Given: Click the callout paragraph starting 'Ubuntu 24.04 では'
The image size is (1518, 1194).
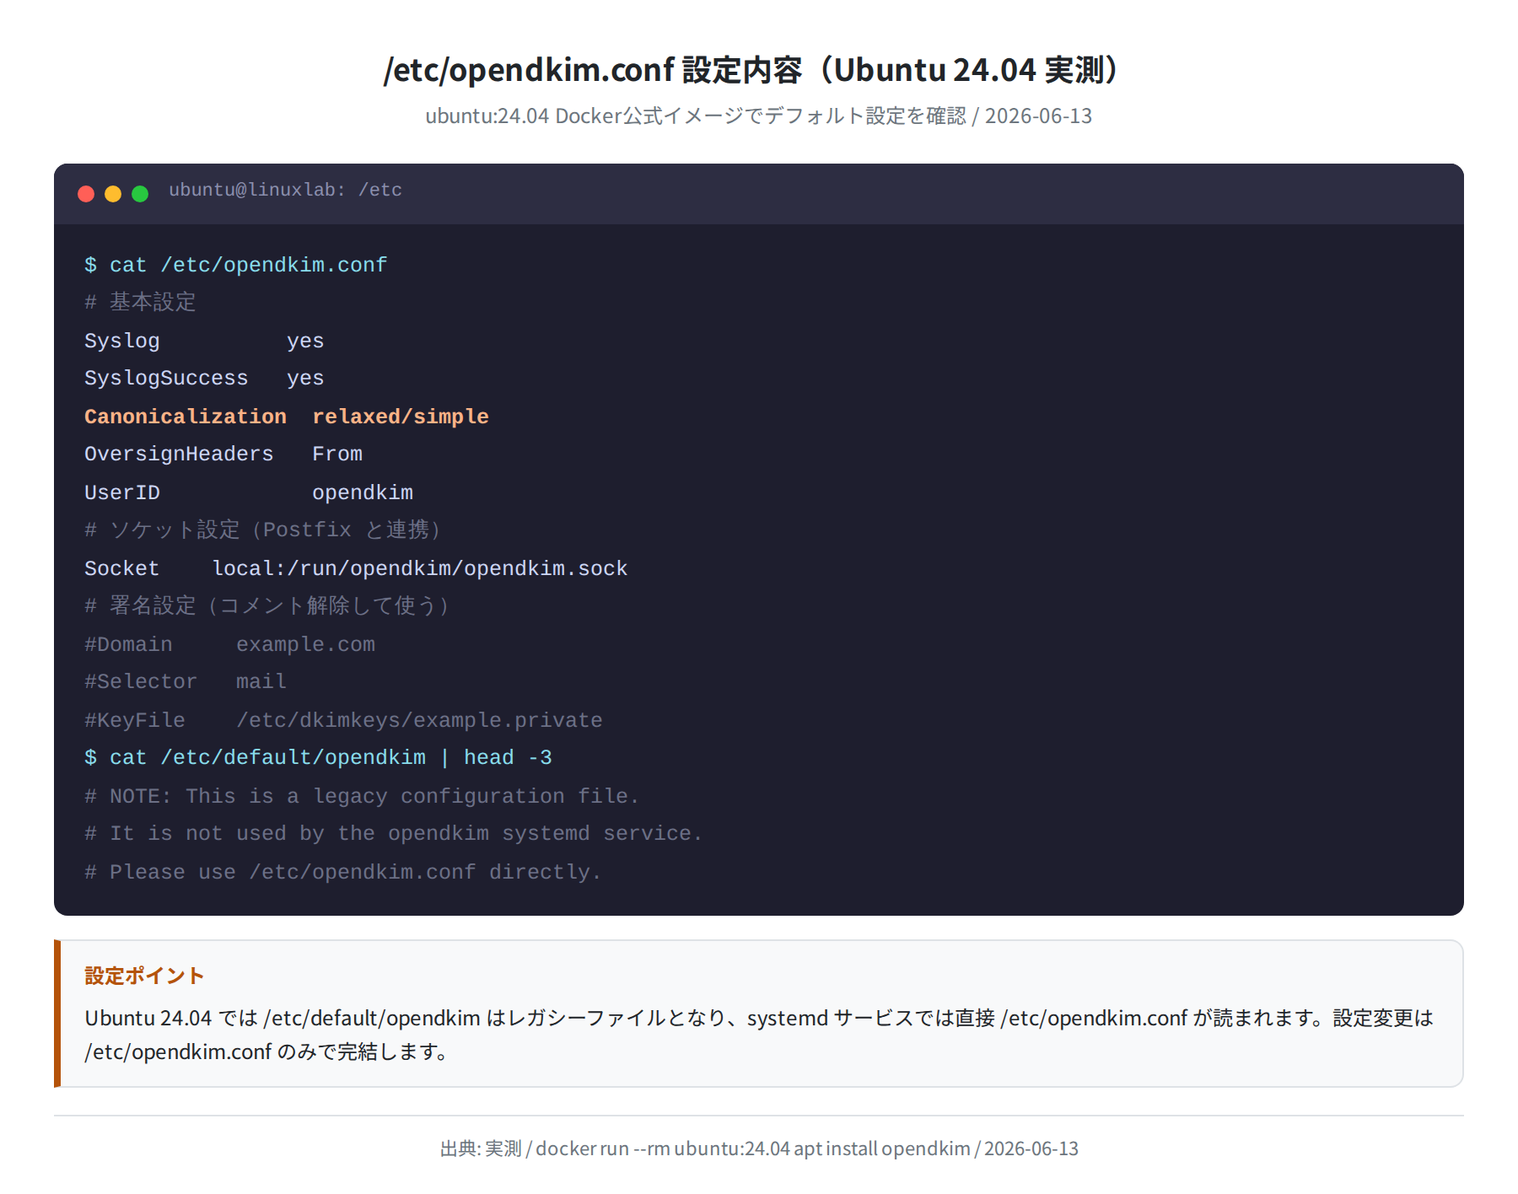Looking at the screenshot, I should click(x=759, y=1035).
